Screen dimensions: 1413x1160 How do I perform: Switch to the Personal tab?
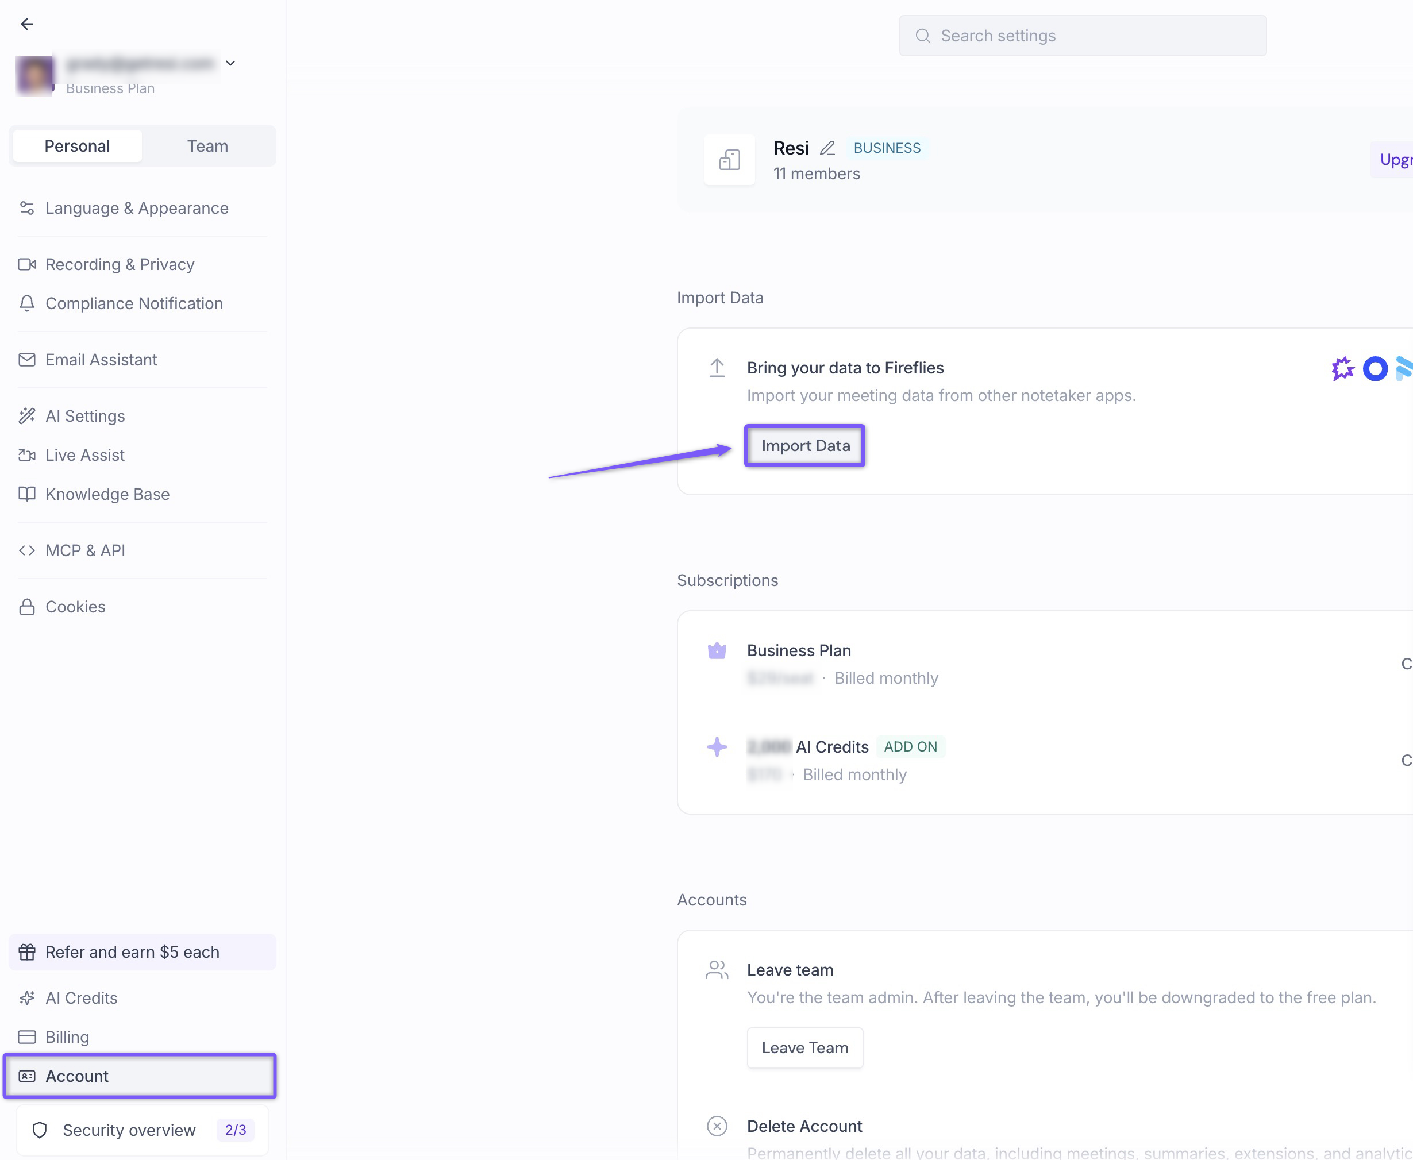coord(78,146)
